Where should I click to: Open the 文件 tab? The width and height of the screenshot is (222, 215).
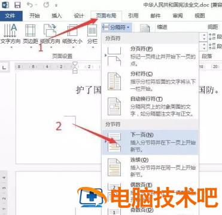[11, 16]
